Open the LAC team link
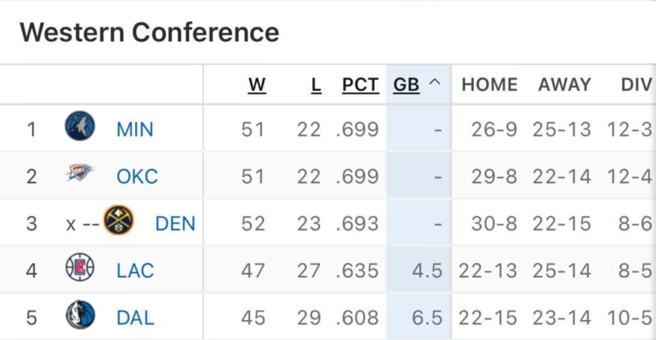The width and height of the screenshot is (656, 340). (x=135, y=271)
